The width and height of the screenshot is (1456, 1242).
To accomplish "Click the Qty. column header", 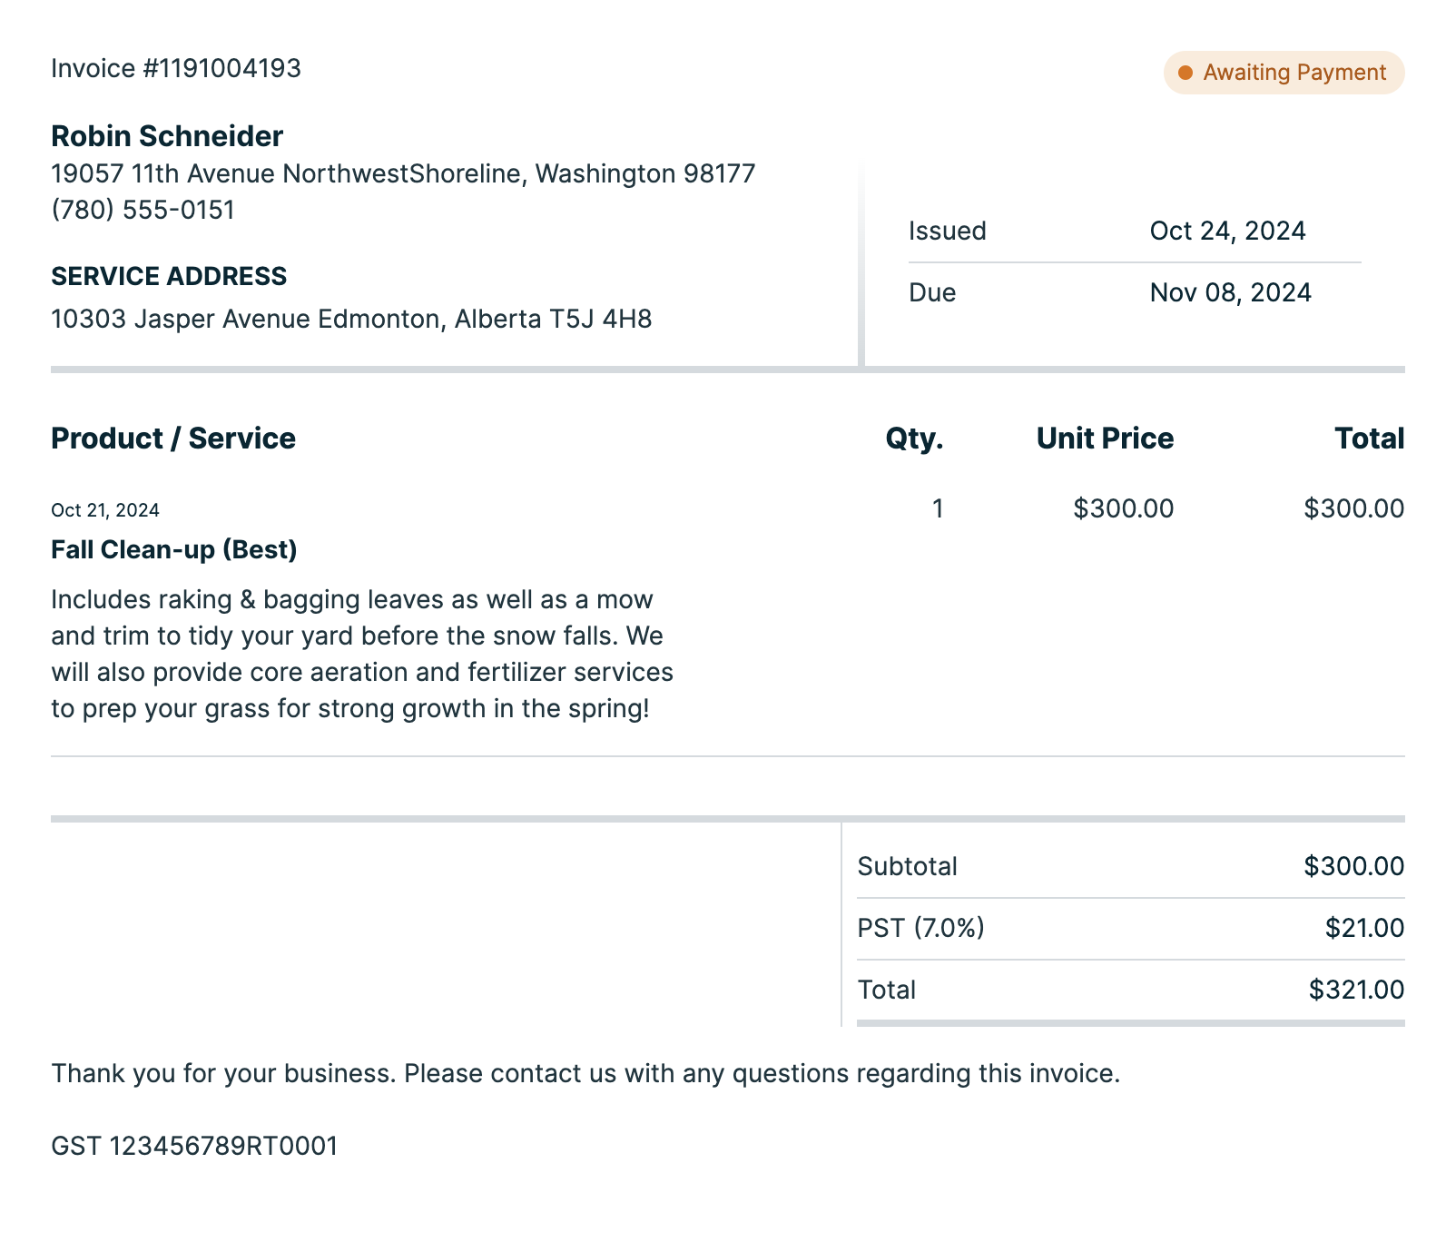I will tap(914, 439).
